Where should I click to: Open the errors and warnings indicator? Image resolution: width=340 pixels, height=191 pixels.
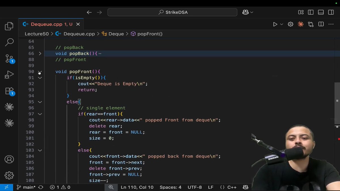point(60,187)
